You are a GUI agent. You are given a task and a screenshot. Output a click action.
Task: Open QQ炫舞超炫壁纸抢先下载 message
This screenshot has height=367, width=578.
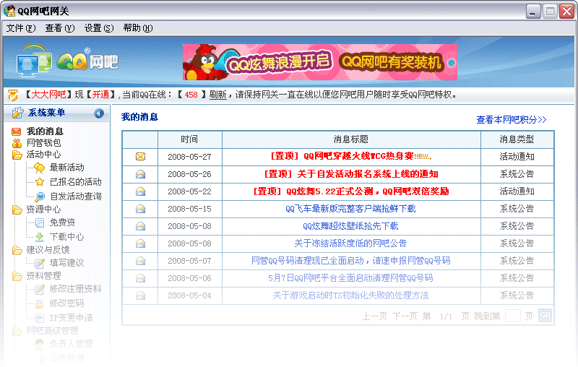click(x=350, y=226)
